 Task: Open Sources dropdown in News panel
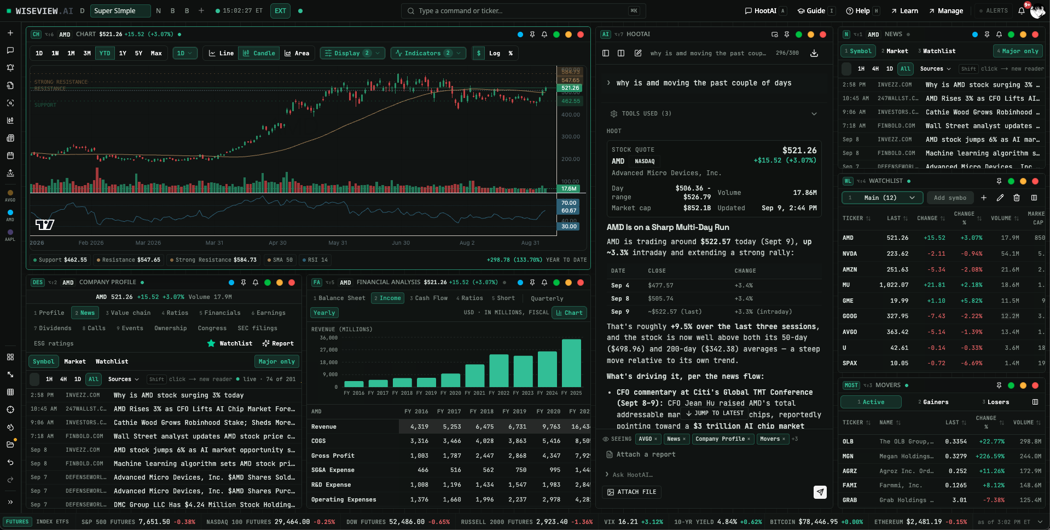click(935, 69)
